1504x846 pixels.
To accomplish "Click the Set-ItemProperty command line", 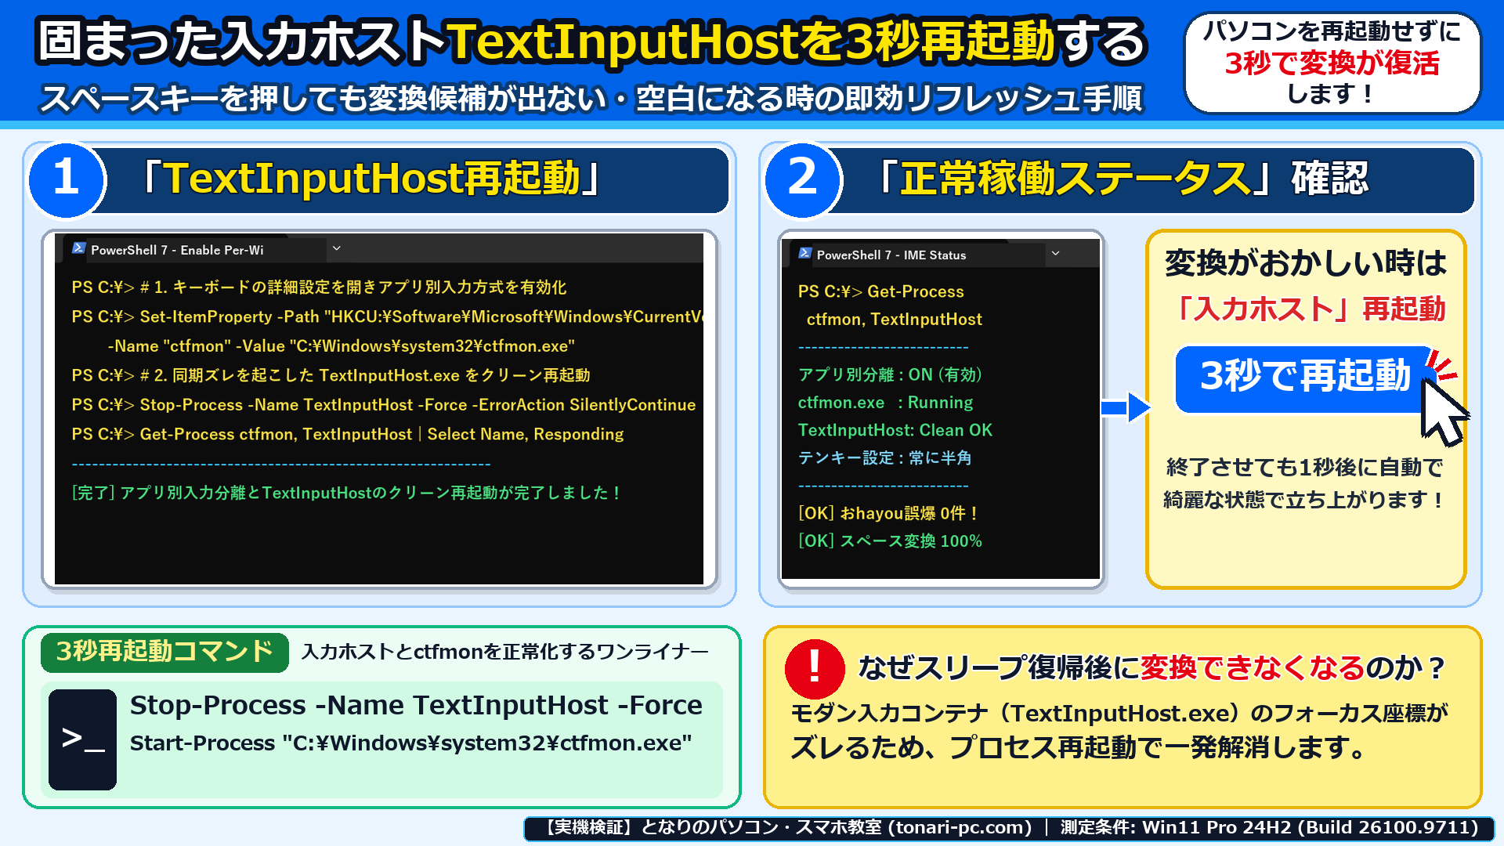I will pyautogui.click(x=388, y=316).
